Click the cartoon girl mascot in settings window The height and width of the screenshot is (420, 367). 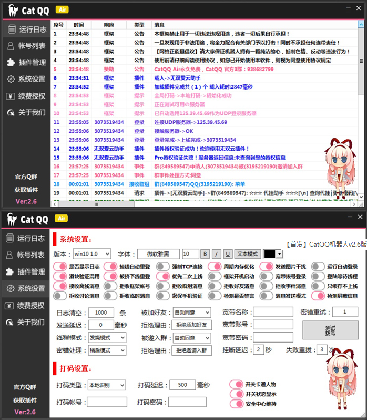tap(342, 379)
